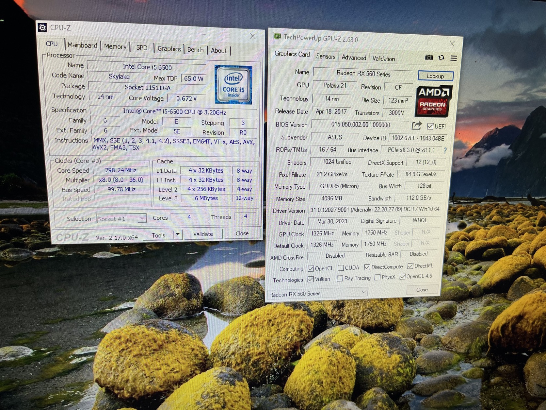The width and height of the screenshot is (546, 410).
Task: Click the Code Name value Skylake
Action: [119, 77]
